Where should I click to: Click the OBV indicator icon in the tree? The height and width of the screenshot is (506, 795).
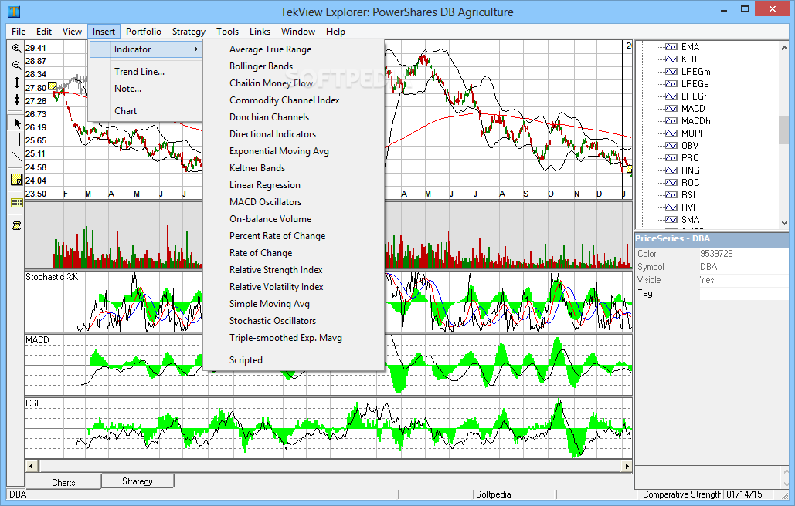pos(671,145)
